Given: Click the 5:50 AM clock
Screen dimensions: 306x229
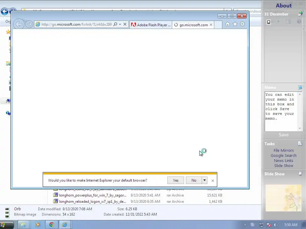Looking at the screenshot, I should tap(291, 225).
